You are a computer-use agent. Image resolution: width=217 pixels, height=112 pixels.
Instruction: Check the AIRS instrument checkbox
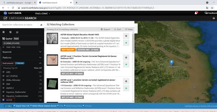pos(4,72)
